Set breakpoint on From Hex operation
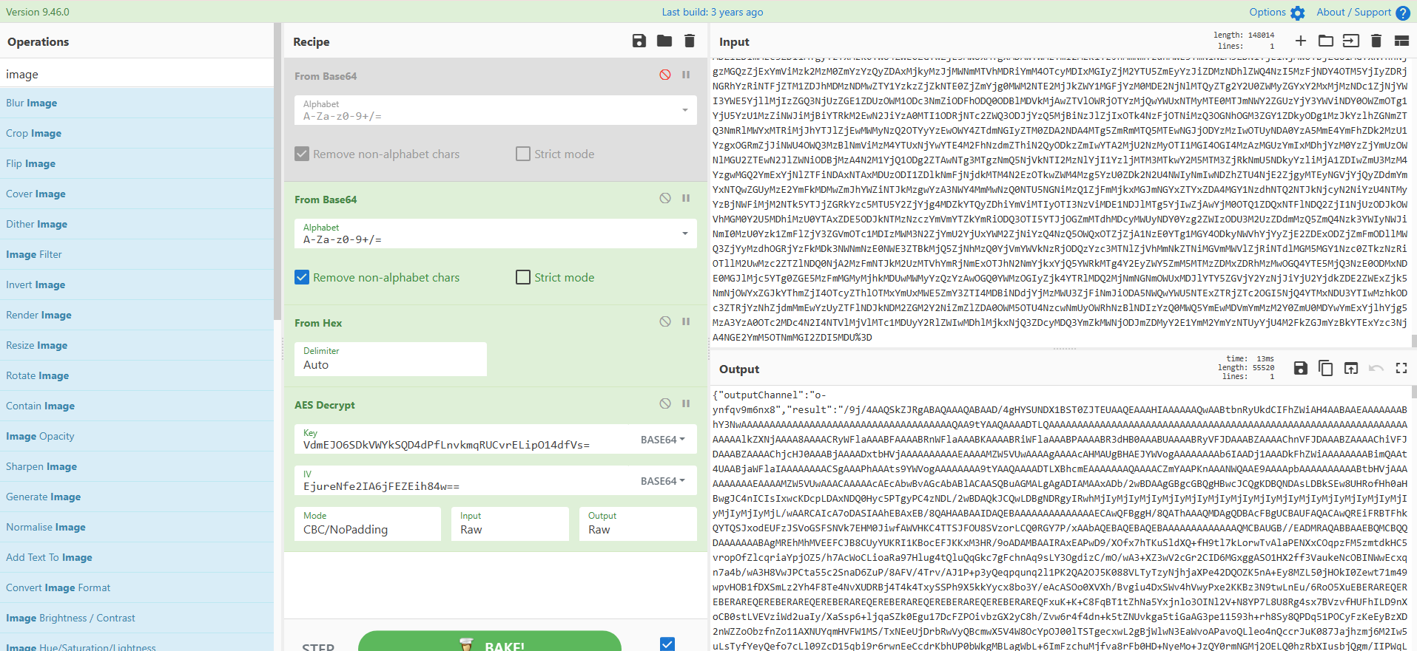Viewport: 1417px width, 651px height. click(686, 321)
